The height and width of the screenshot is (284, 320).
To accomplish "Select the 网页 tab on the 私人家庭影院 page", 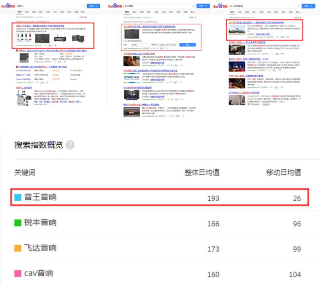I will tap(232, 12).
